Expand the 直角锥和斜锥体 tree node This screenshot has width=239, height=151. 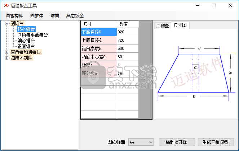tap(6, 52)
